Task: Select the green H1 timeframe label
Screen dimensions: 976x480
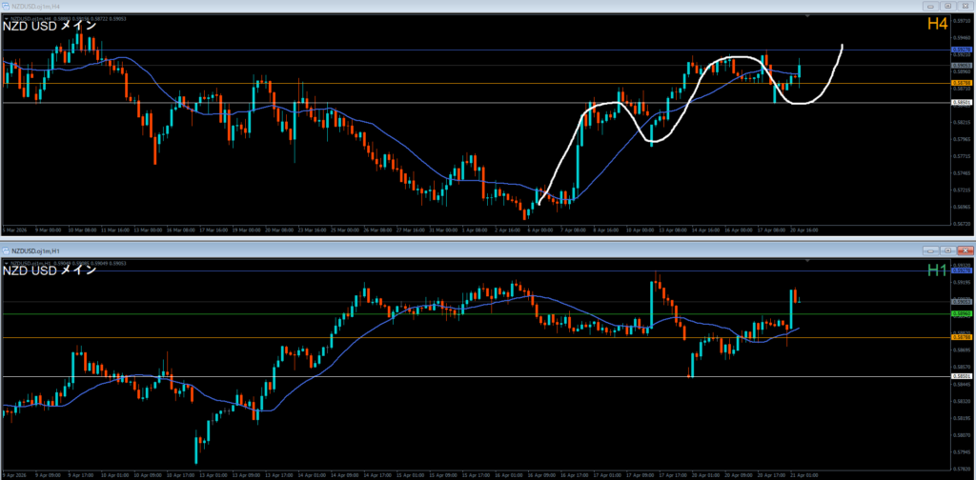Action: coord(937,270)
